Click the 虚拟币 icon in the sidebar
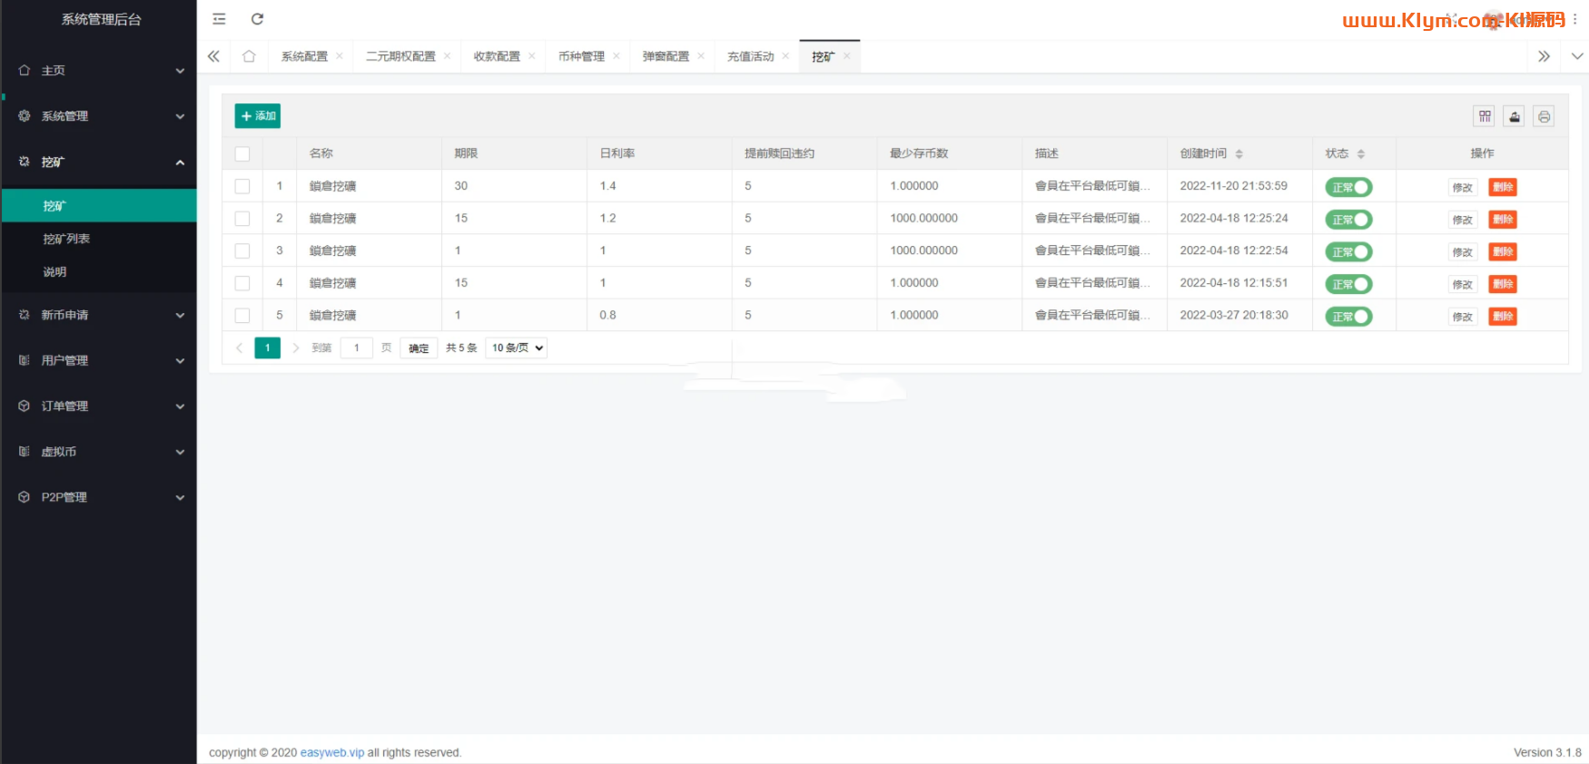Screen dimensions: 1589x764 [25, 451]
